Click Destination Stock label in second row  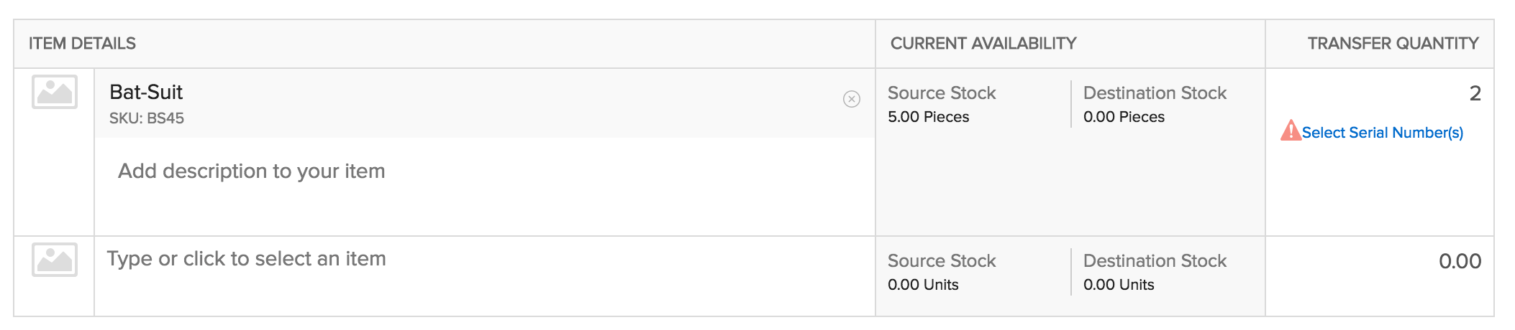point(1155,261)
